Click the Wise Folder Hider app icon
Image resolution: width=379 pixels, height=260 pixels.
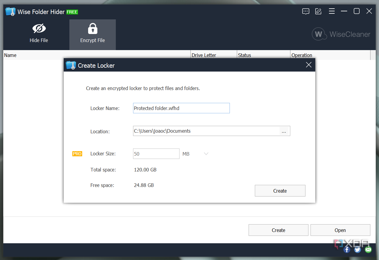pos(10,12)
